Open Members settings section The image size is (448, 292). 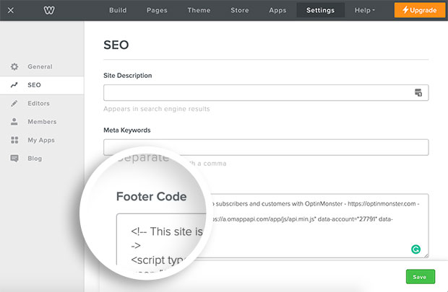tap(42, 121)
